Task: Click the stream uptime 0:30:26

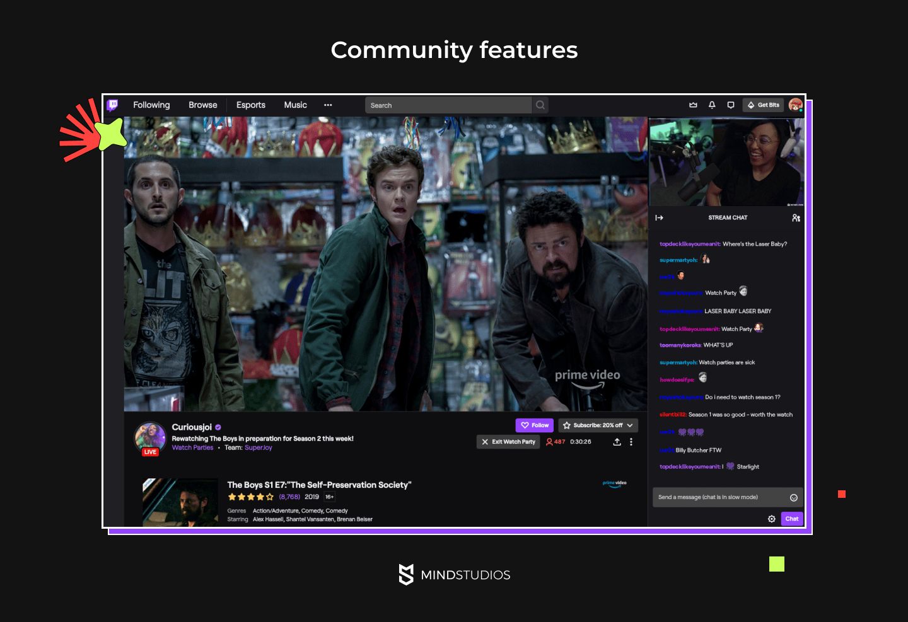Action: [x=581, y=442]
